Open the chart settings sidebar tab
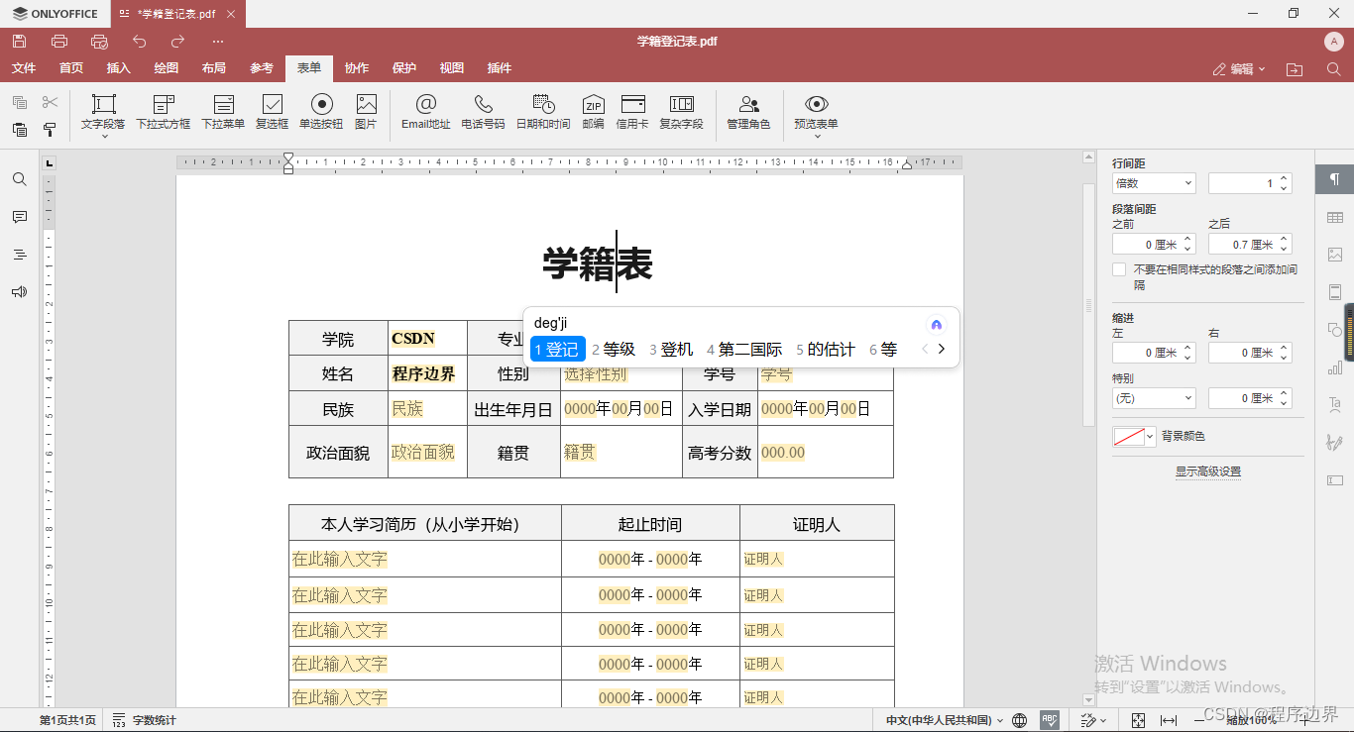The image size is (1354, 732). (1335, 367)
